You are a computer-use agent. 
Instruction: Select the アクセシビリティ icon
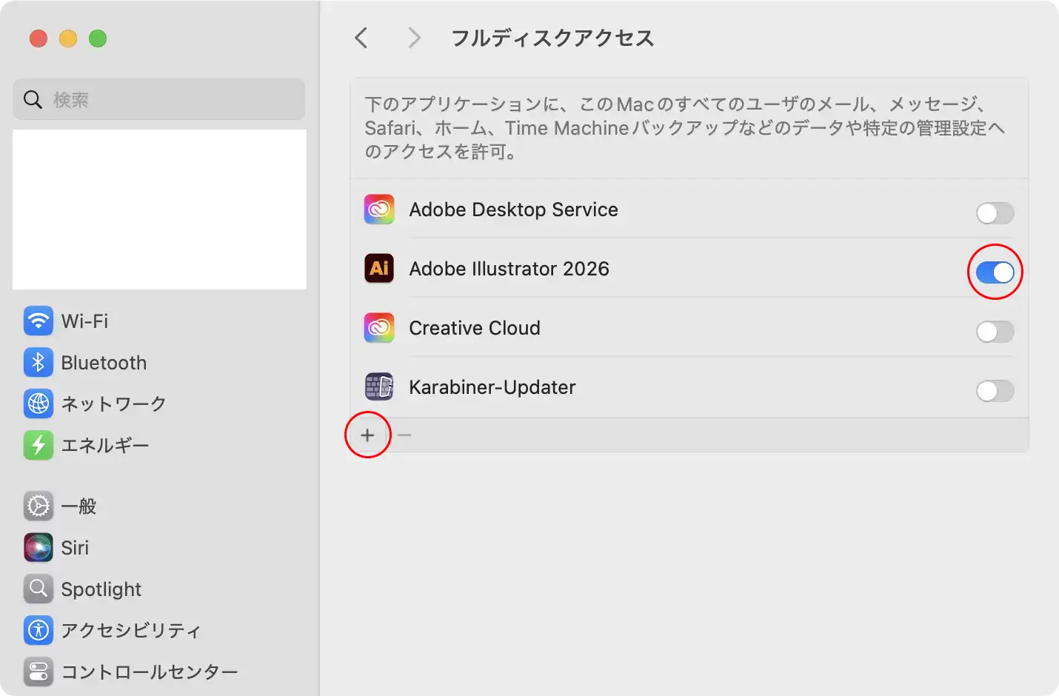click(39, 630)
